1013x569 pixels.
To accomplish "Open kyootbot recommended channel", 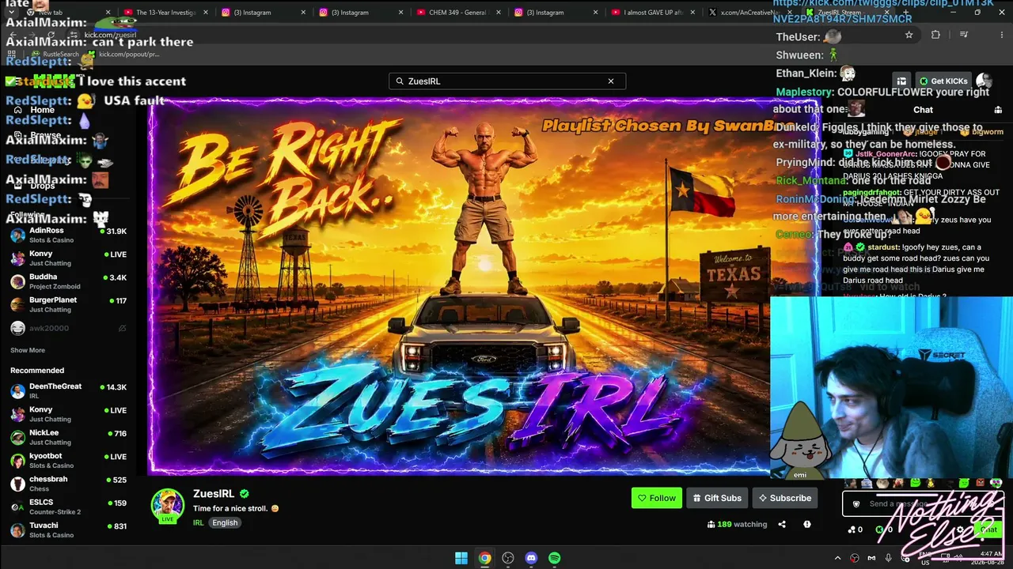I will pos(68,461).
